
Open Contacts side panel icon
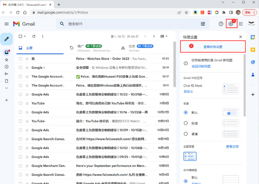coord(253,75)
